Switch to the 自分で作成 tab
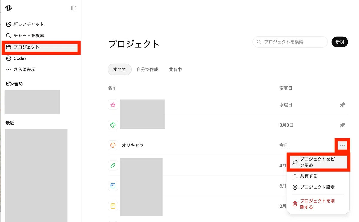This screenshot has height=222, width=359. coord(147,70)
